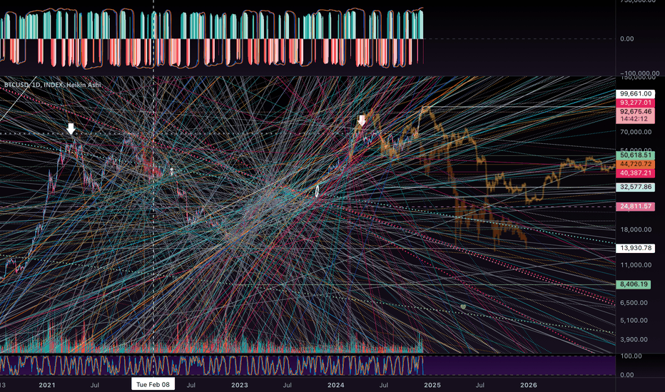Click the white down-arrow marker near the 2021 price peak
665x392 pixels.
[71, 128]
